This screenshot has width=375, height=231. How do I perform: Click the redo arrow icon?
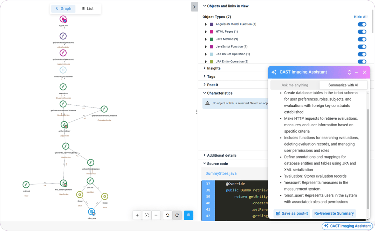(177, 215)
